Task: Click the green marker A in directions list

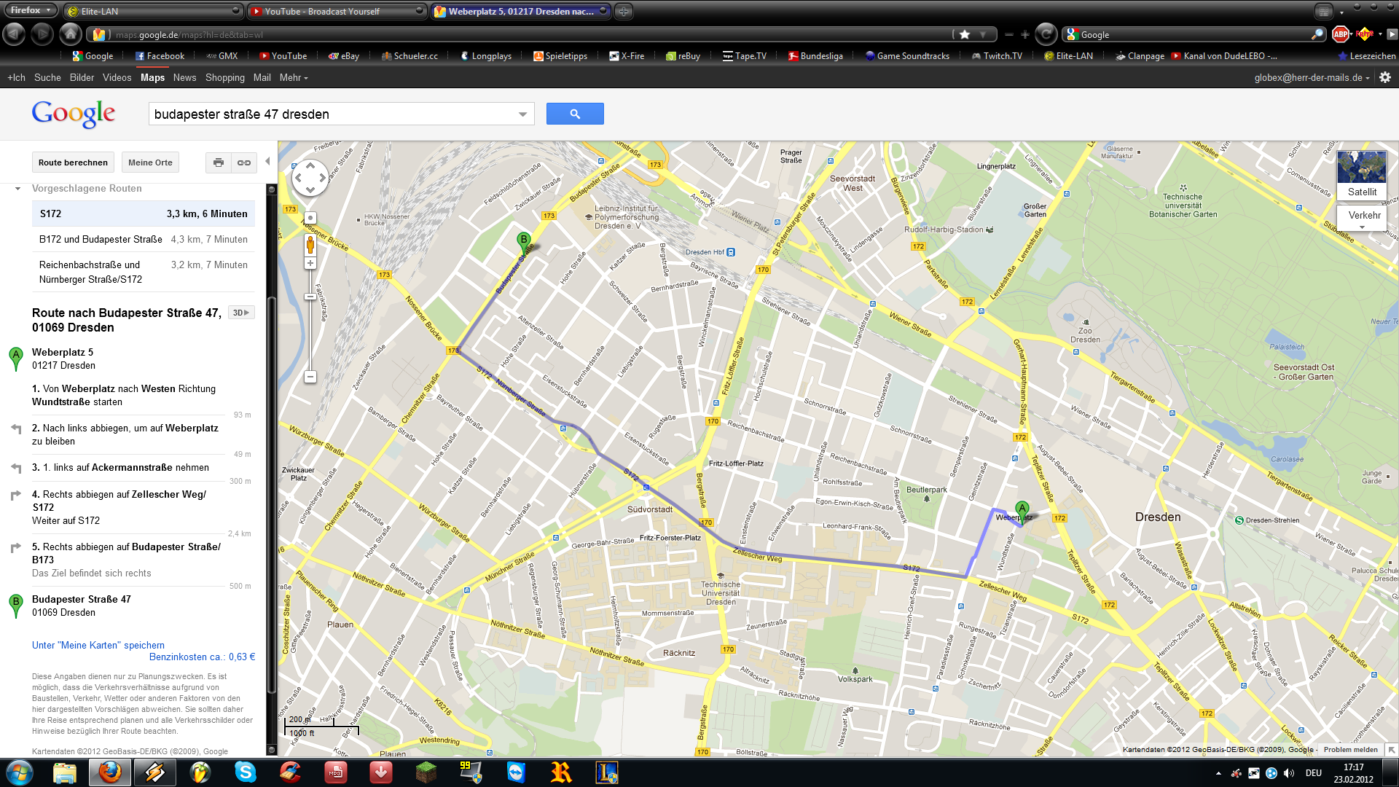Action: click(15, 359)
